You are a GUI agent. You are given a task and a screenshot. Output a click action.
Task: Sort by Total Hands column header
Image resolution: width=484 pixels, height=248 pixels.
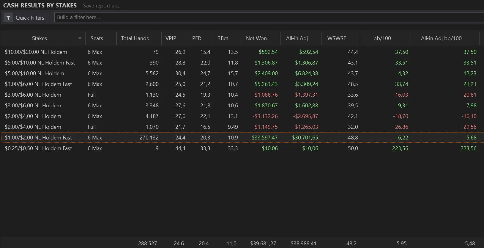pyautogui.click(x=135, y=38)
